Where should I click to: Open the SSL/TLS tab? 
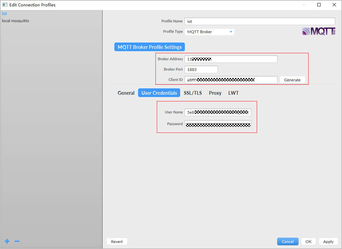(193, 93)
